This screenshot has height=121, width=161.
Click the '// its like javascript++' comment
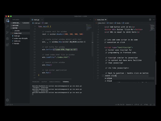pyautogui.click(x=117, y=68)
